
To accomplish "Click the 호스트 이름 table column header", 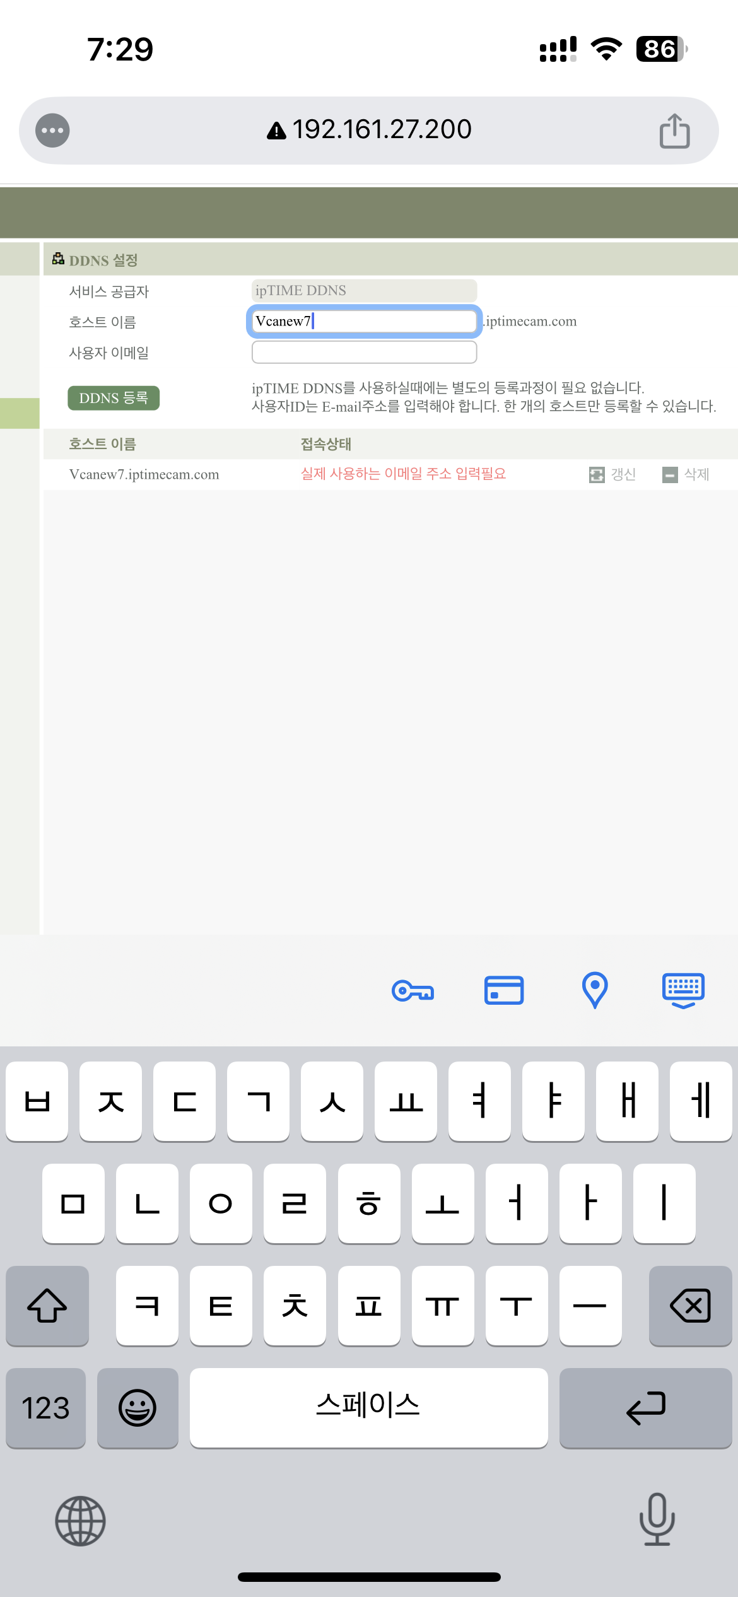I will coord(102,444).
